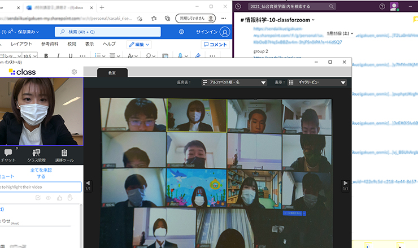Open the 編集 mode dropdown

click(139, 45)
